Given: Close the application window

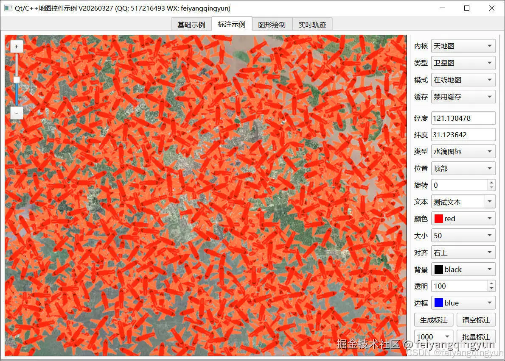Looking at the screenshot, I should 492,8.
